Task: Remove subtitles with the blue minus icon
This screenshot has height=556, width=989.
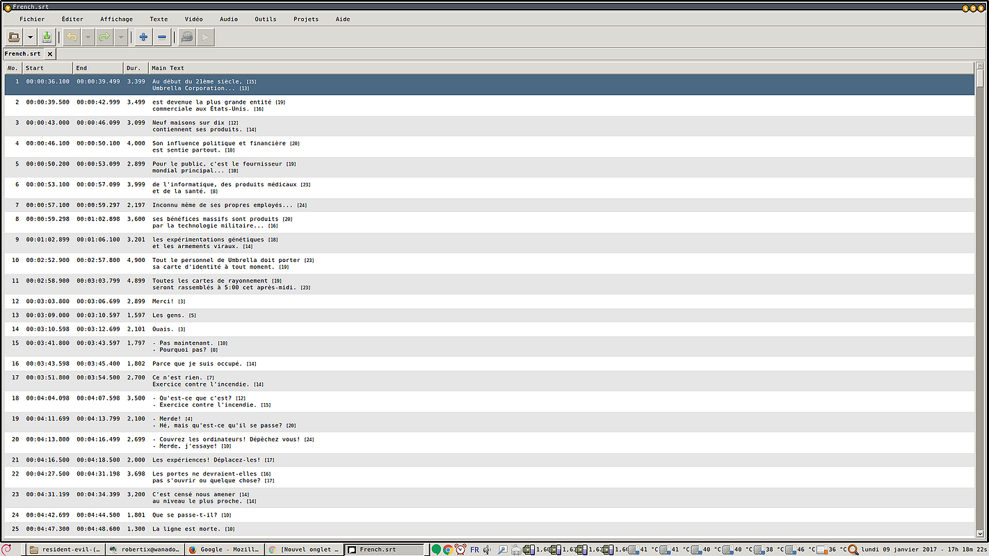Action: coord(162,38)
